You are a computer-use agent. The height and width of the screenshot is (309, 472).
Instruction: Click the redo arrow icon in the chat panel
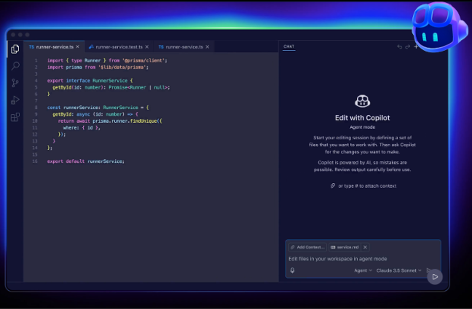pos(407,46)
